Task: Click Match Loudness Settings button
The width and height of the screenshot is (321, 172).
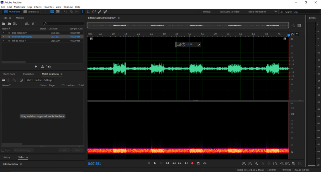Action: click(39, 80)
